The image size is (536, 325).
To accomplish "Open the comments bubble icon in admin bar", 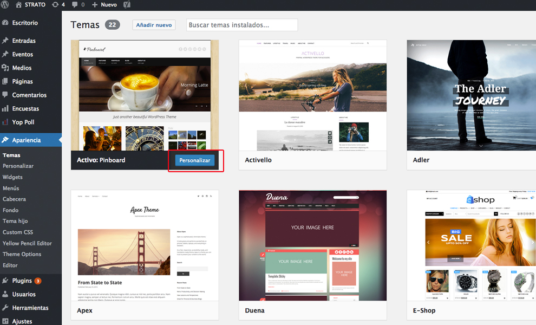I will coord(75,5).
